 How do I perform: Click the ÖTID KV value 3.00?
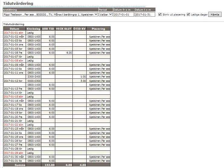pyautogui.click(x=83, y=81)
